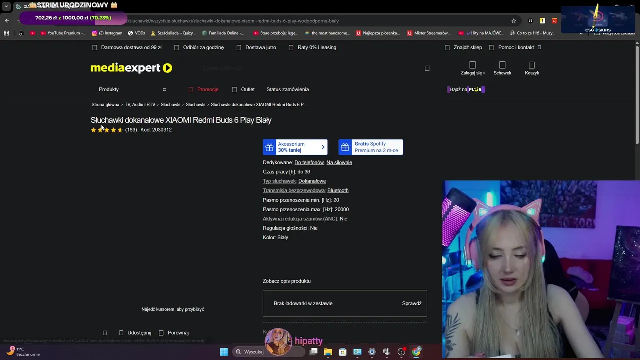640x360 pixels.
Task: Click Odbiór za godzinę
Action: 199,47
